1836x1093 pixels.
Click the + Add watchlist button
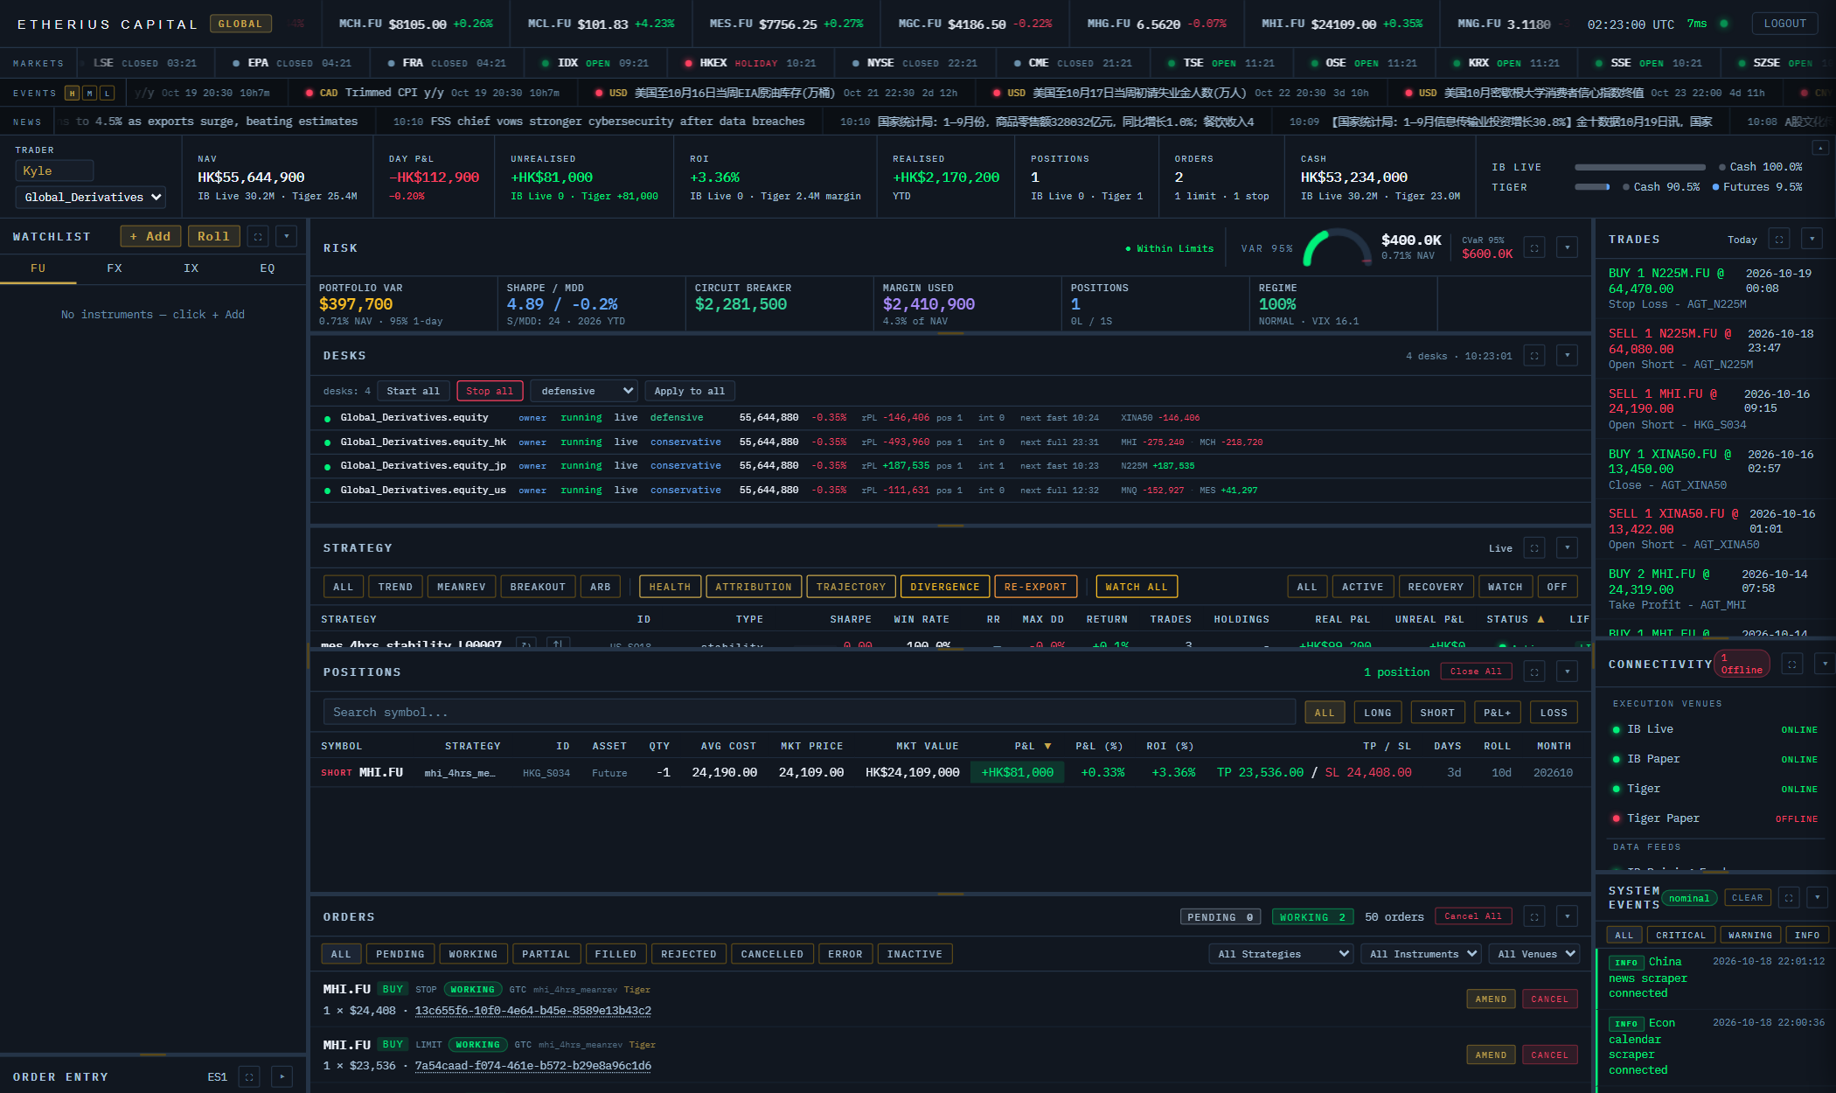(150, 236)
